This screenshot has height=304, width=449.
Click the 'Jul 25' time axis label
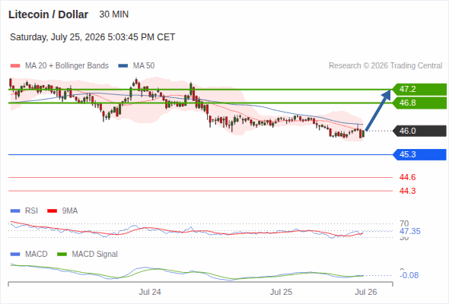coord(282,292)
